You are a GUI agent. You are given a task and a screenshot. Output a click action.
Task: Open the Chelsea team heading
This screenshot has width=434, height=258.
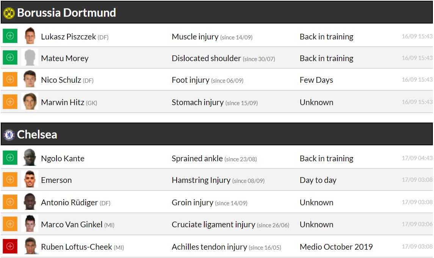pos(37,135)
